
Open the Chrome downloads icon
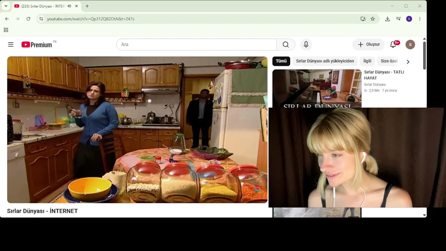tap(387, 19)
